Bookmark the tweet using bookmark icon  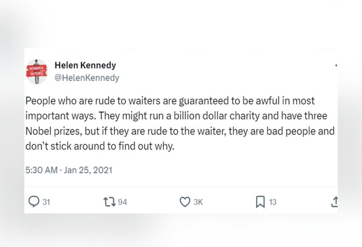pos(261,202)
